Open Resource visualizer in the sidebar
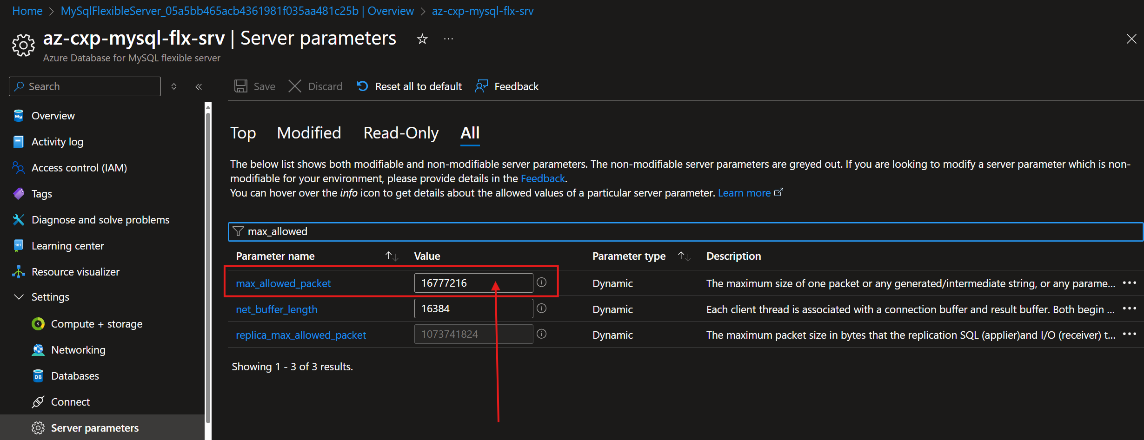 pos(75,272)
